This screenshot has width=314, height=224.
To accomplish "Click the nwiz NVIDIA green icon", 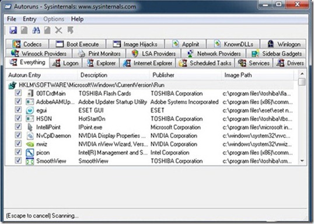I will click(30, 144).
